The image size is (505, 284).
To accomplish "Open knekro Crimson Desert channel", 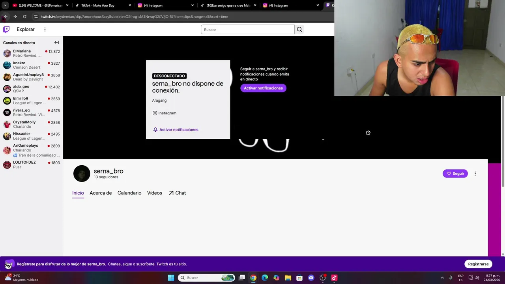I will (x=32, y=65).
